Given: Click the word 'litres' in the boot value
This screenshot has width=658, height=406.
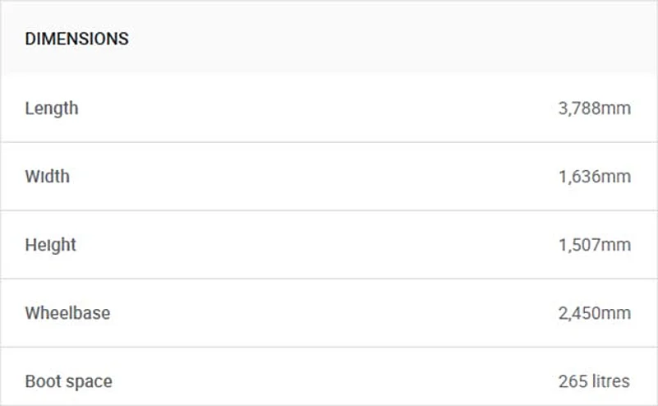Looking at the screenshot, I should coord(610,381).
